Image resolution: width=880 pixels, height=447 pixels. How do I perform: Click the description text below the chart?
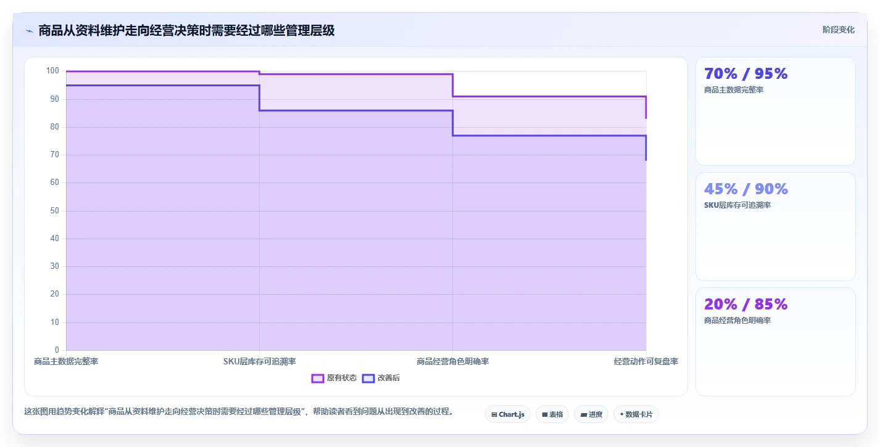(x=239, y=411)
